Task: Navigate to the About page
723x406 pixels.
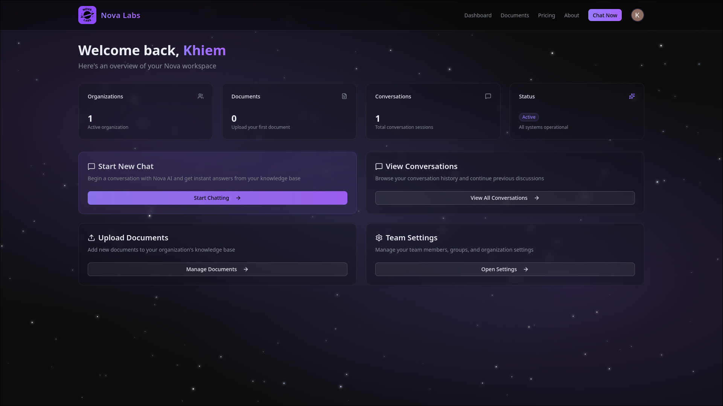Action: [571, 15]
